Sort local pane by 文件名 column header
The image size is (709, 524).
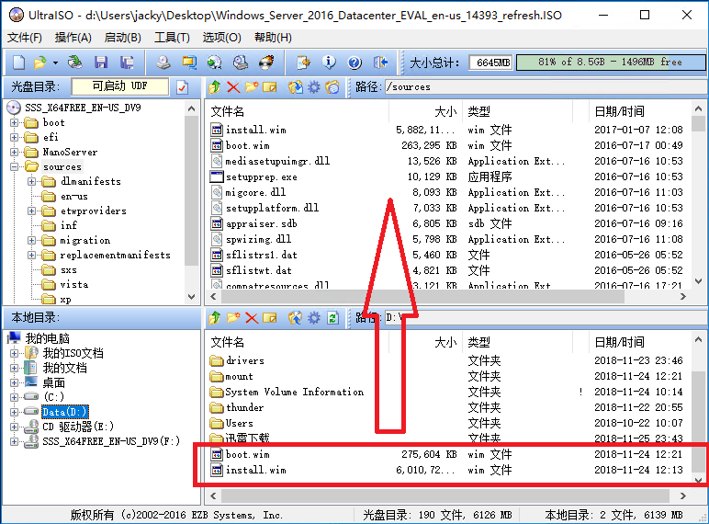(x=297, y=342)
